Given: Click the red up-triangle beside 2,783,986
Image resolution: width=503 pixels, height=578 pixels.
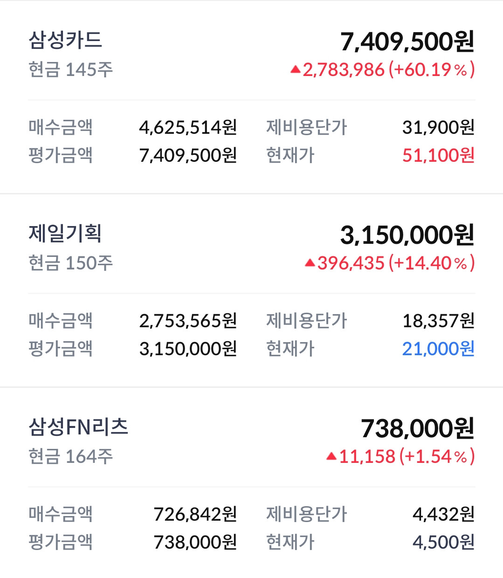Looking at the screenshot, I should coord(295,70).
